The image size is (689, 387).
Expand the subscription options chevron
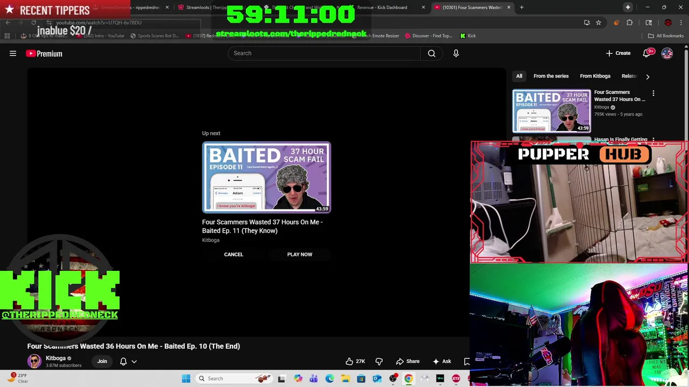(x=134, y=361)
